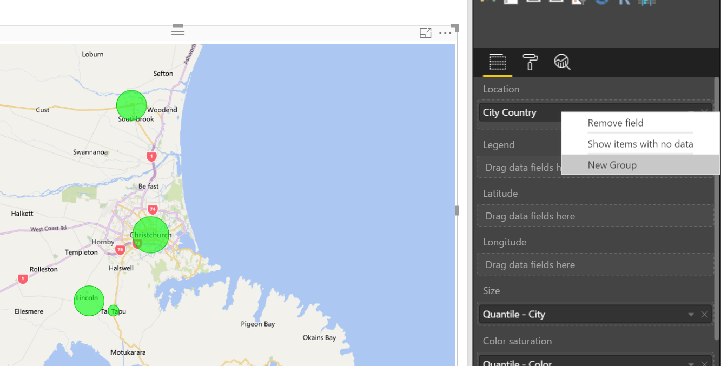Click the Motukarara map label
The image size is (721, 366).
pyautogui.click(x=128, y=352)
